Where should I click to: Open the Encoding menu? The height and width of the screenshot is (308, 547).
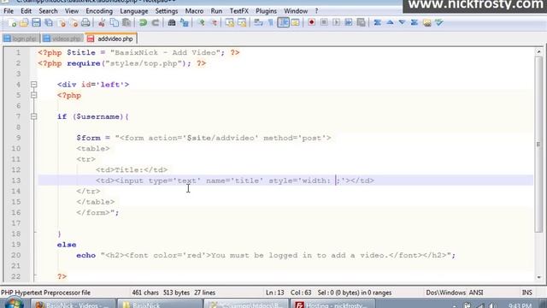pos(99,11)
